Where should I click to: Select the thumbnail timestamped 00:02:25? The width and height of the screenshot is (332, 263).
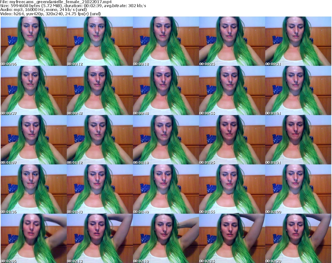coord(232,238)
